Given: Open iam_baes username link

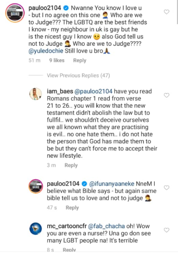Looking at the screenshot, I should click(60, 91).
